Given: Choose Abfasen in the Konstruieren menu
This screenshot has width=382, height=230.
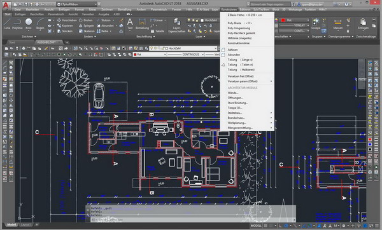Looking at the screenshot, I should point(247,50).
